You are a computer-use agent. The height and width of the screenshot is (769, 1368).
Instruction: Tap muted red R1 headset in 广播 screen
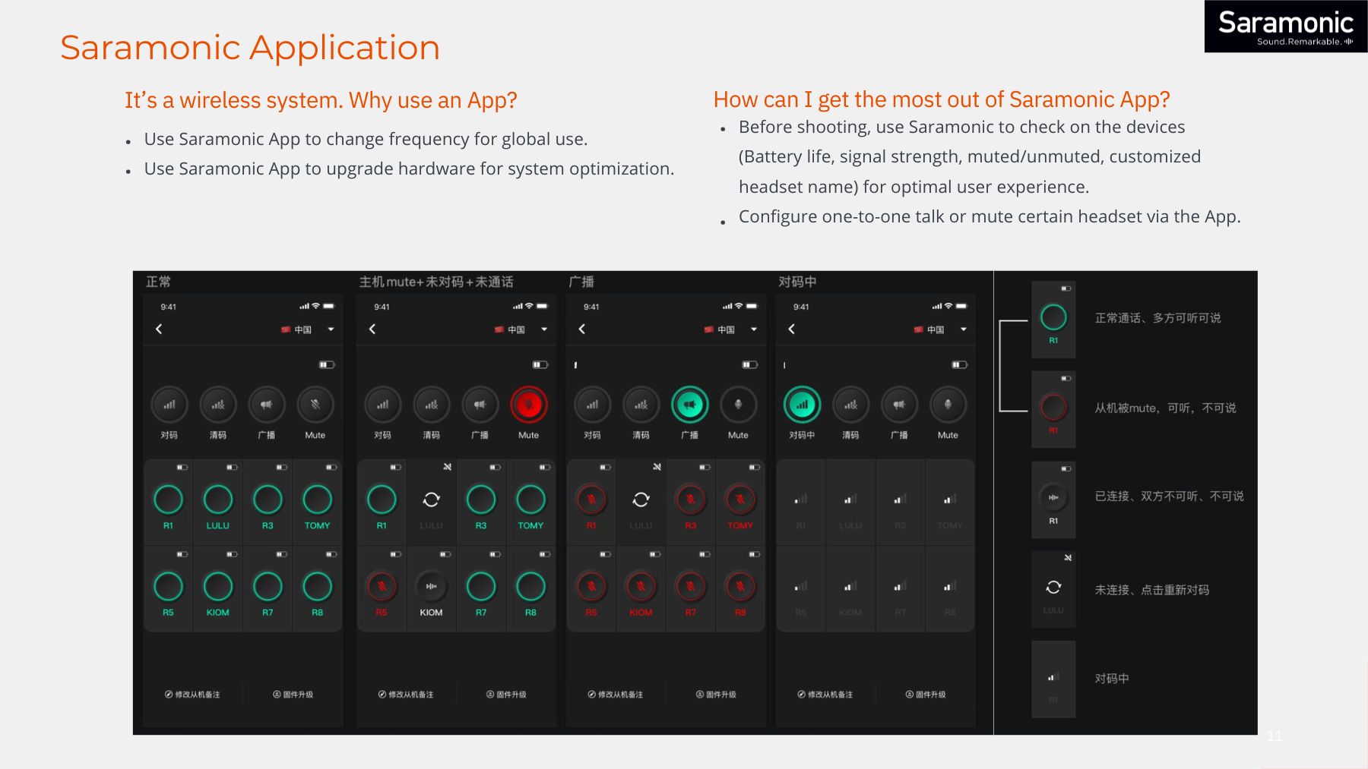(591, 500)
